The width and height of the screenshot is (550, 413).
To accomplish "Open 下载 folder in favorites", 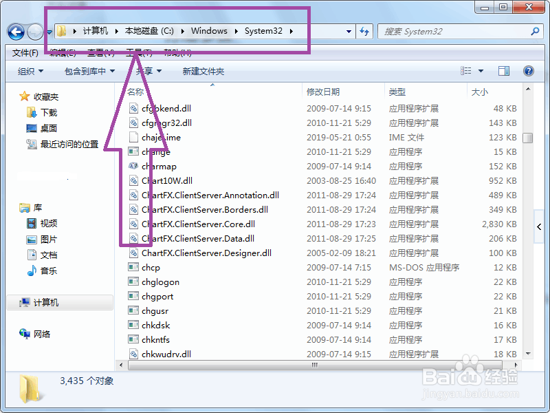I will pyautogui.click(x=49, y=112).
